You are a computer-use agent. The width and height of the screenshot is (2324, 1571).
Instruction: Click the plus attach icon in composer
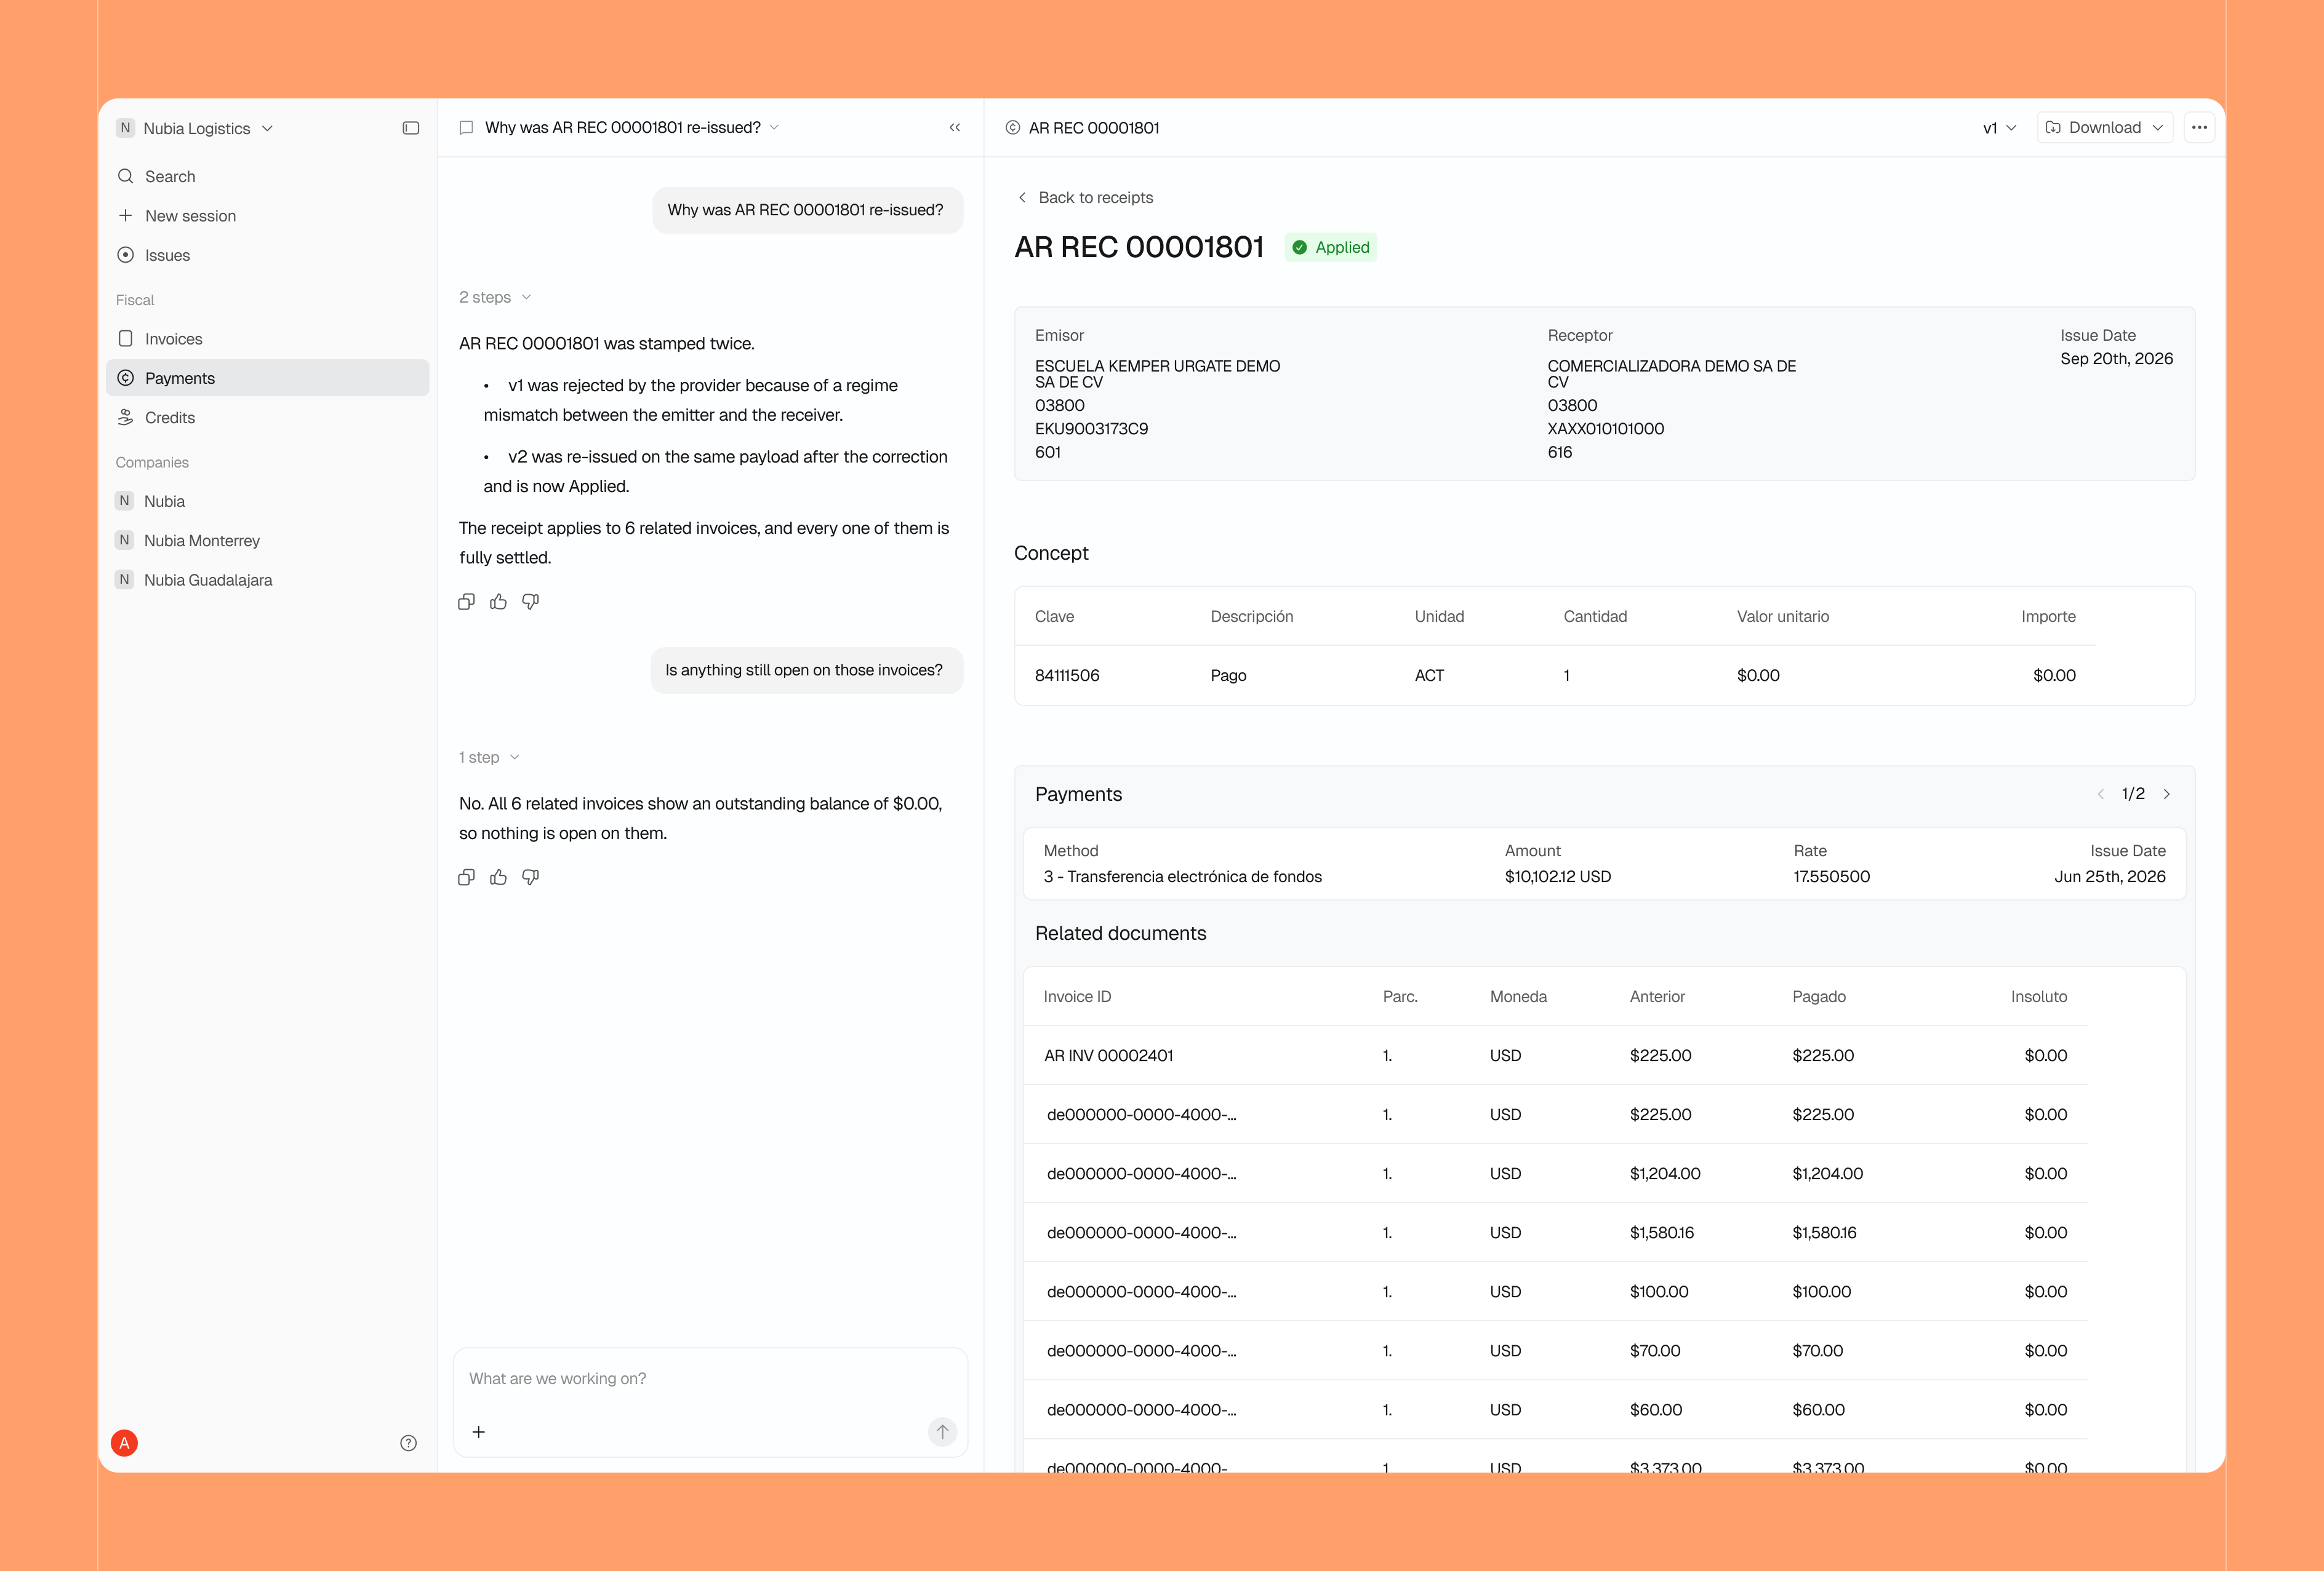479,1431
